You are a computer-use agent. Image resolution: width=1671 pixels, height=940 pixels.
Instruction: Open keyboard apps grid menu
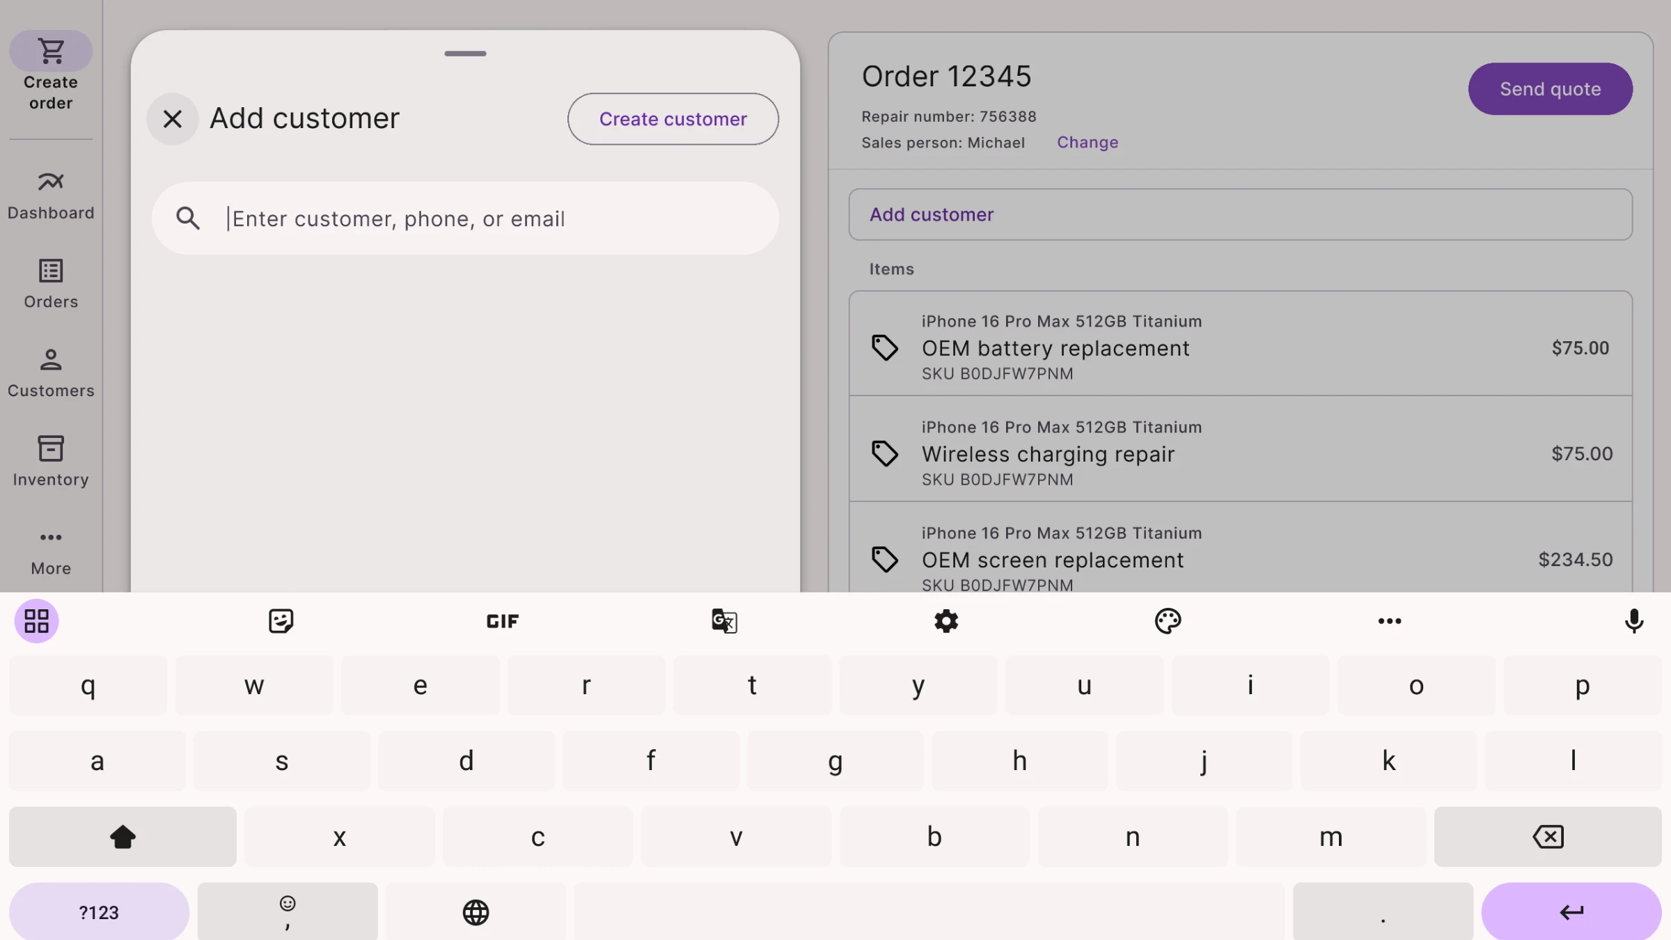(36, 621)
